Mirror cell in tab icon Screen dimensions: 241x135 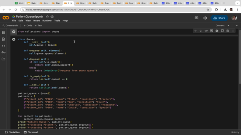pyautogui.click(x=222, y=31)
